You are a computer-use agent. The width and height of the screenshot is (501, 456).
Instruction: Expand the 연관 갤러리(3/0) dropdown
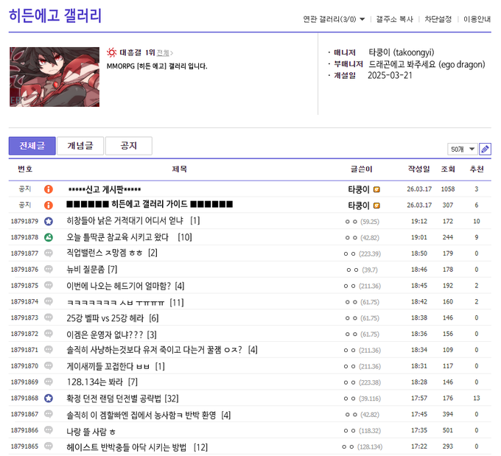pos(334,19)
